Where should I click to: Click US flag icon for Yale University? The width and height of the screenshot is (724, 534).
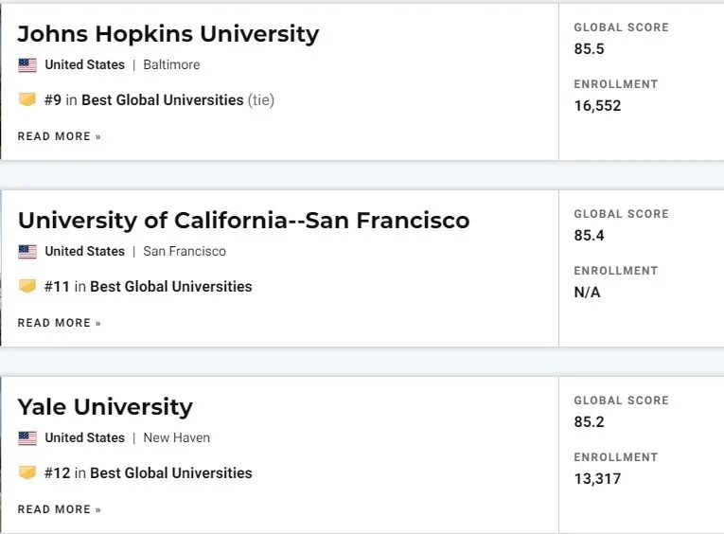point(27,438)
